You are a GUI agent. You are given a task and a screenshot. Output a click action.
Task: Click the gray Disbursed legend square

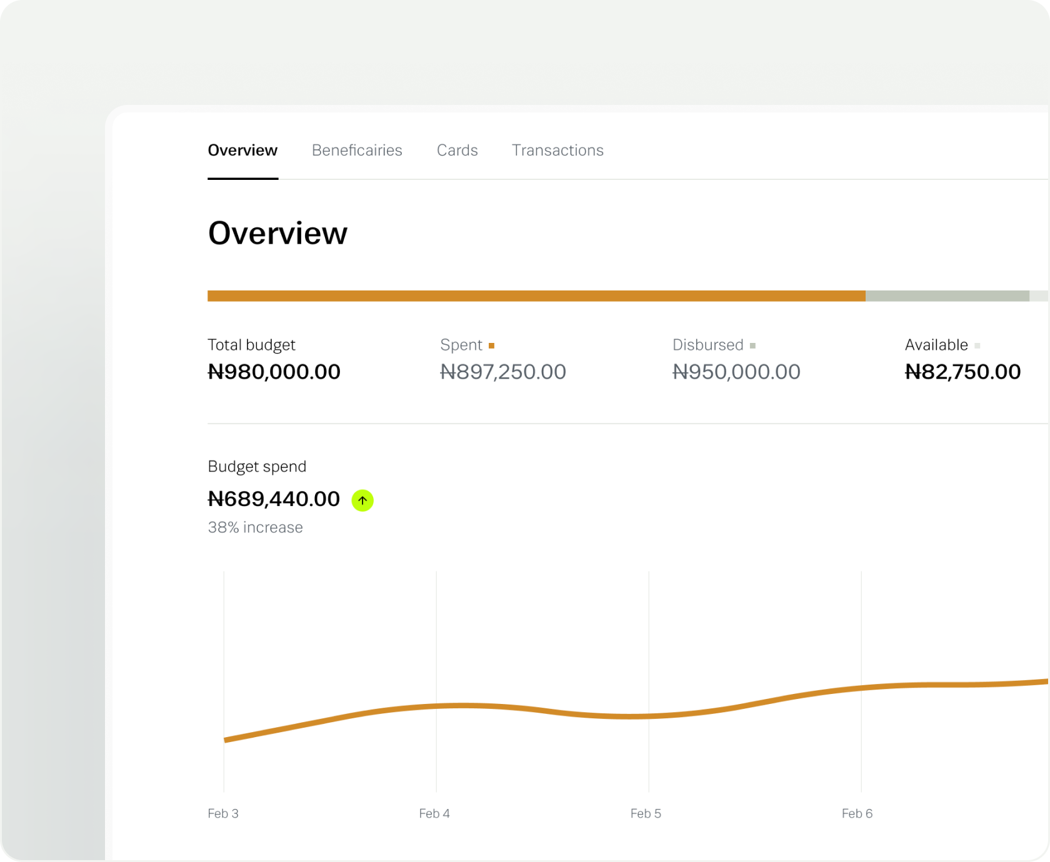[x=752, y=345]
